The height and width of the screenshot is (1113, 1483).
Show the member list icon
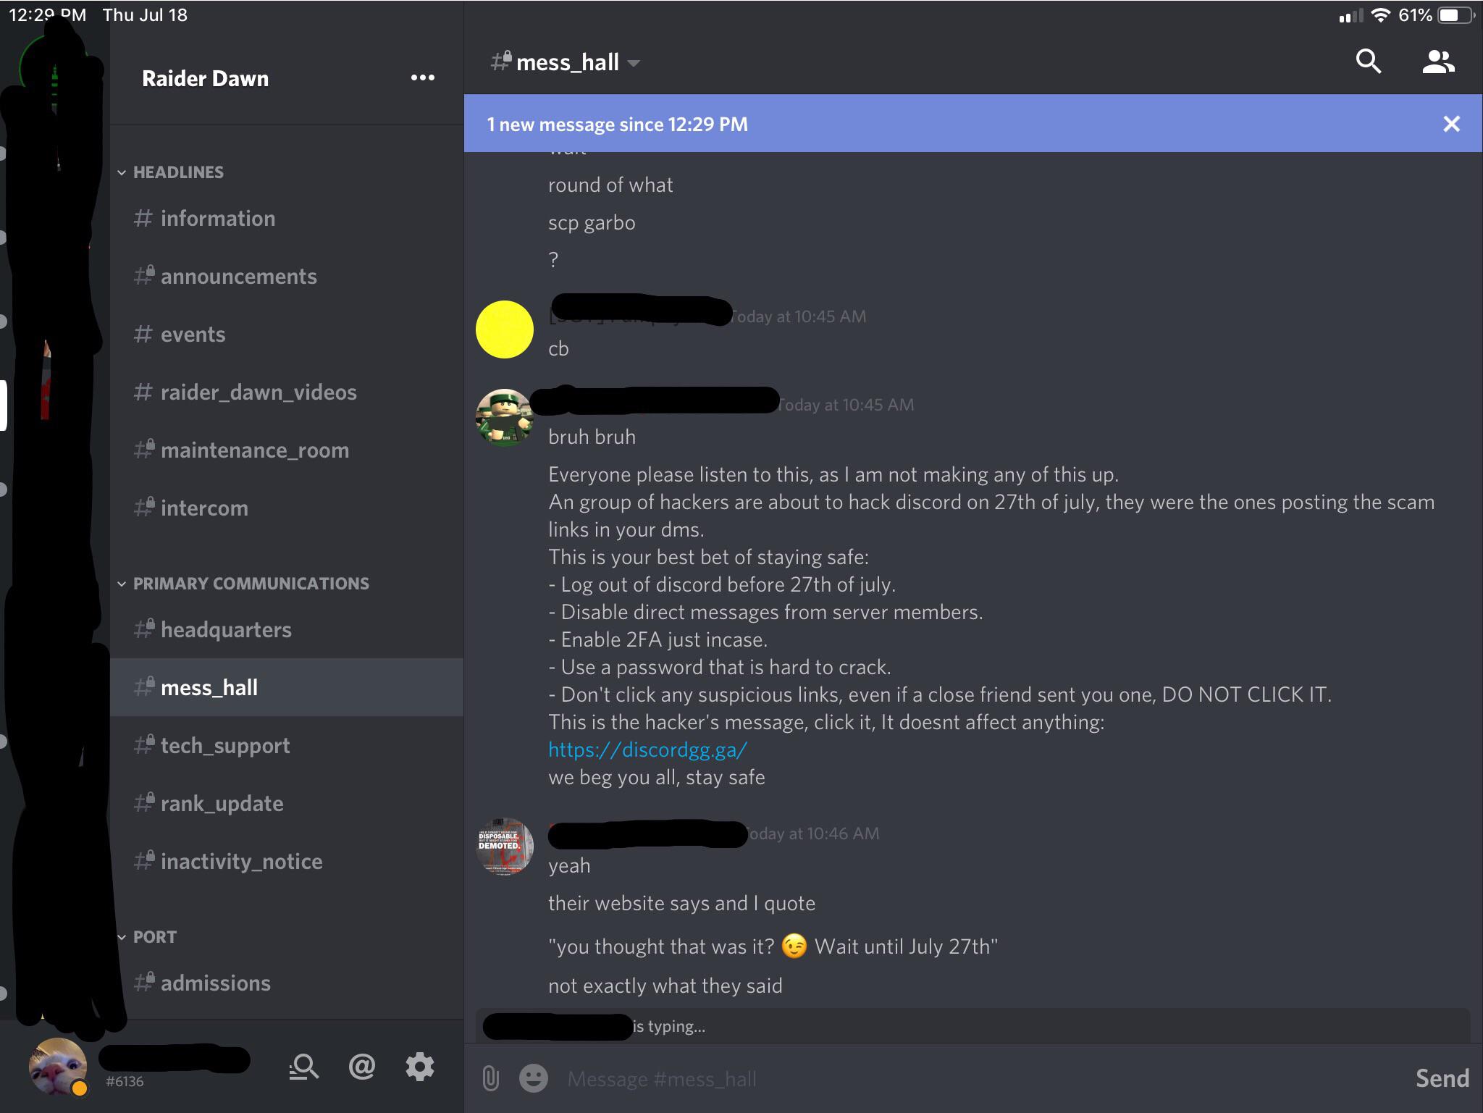(1438, 62)
